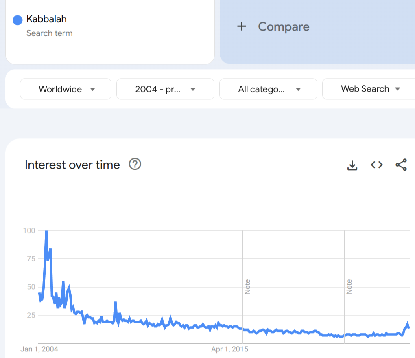Open the Worldwide region dropdown
415x358 pixels.
[66, 89]
